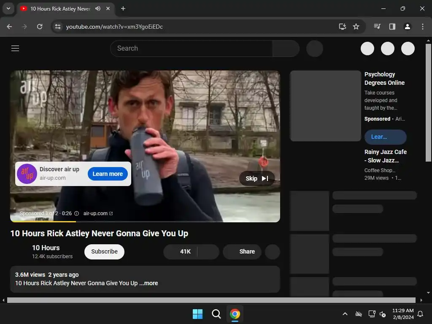Click network tray icon

(372, 314)
